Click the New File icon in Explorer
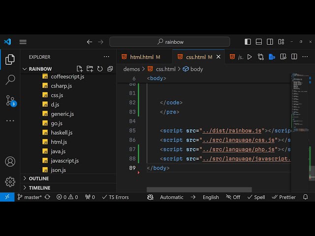Viewport: 315px width, 236px height. tap(80, 69)
